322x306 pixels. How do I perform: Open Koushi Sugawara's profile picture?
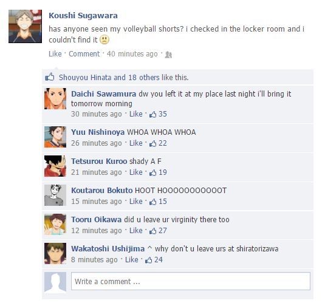[25, 26]
